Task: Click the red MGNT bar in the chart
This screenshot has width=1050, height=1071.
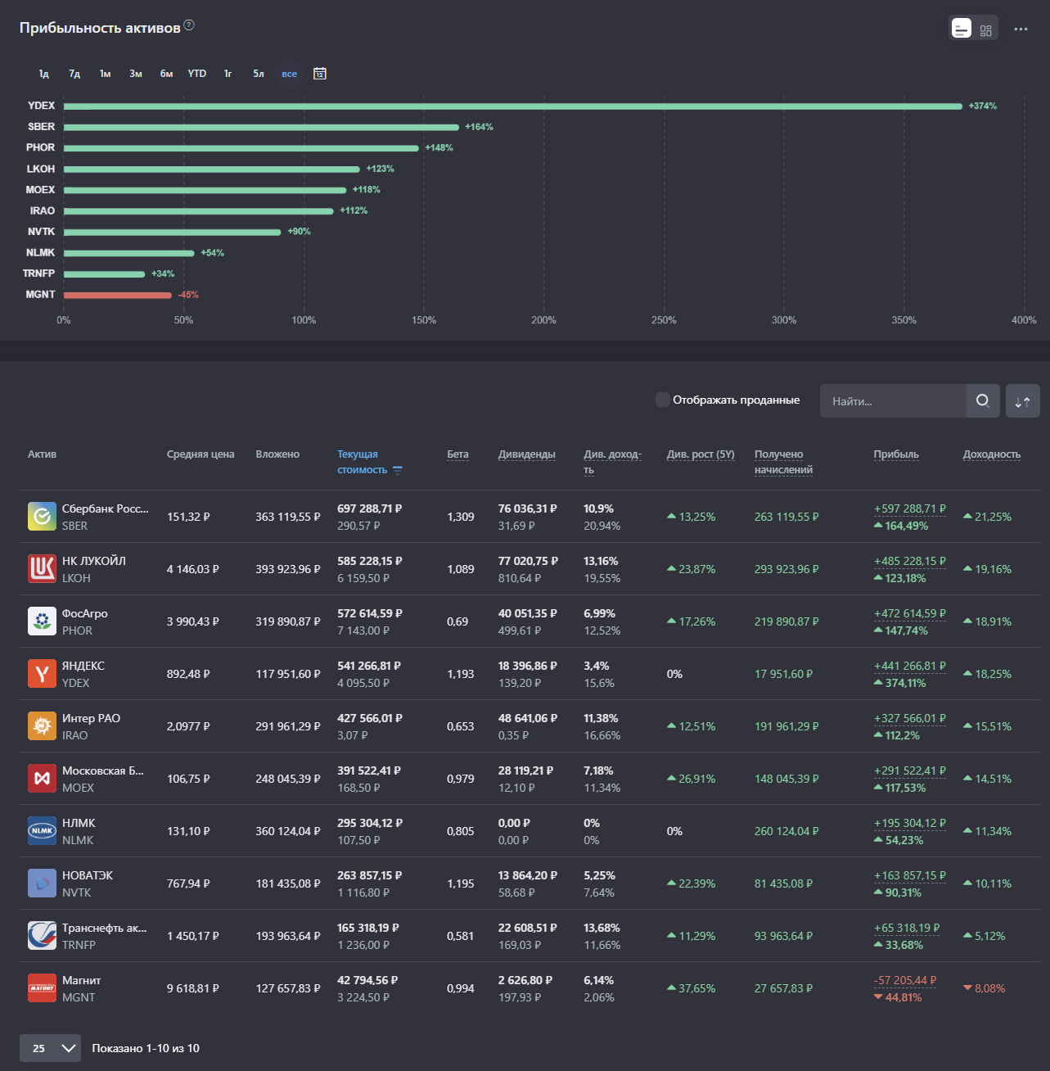Action: [x=118, y=295]
